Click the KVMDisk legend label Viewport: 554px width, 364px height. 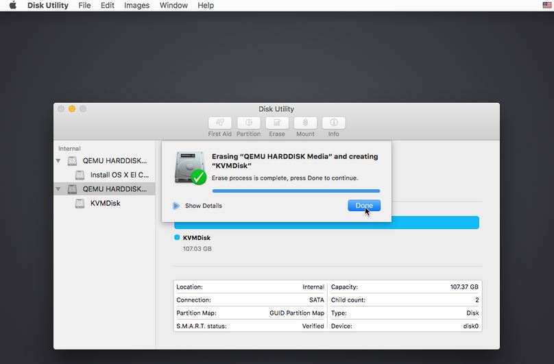click(197, 238)
